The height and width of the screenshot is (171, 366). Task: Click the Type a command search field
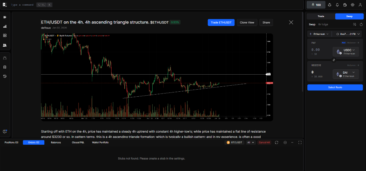22,5
